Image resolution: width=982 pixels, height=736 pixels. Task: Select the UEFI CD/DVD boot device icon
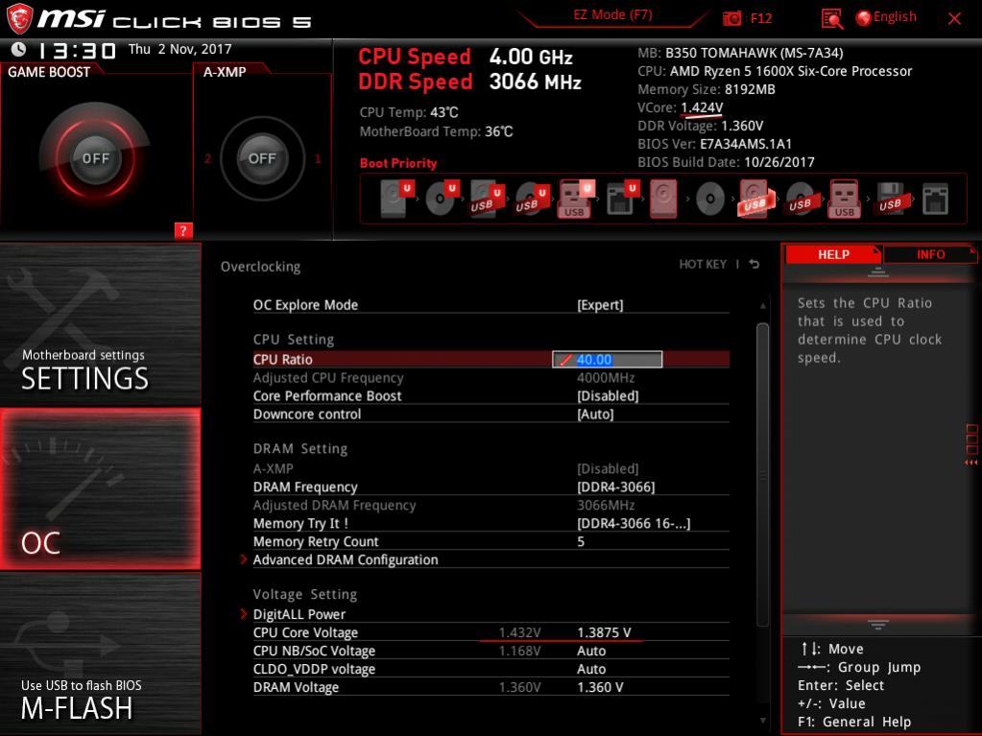coord(443,198)
